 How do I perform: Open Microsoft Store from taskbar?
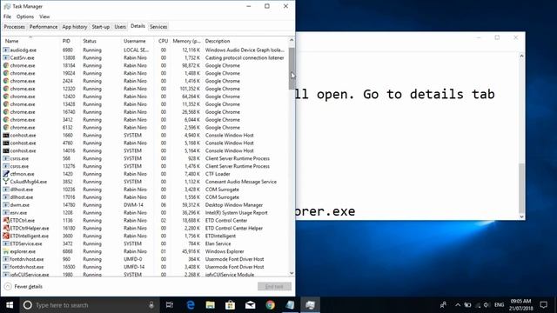230,305
